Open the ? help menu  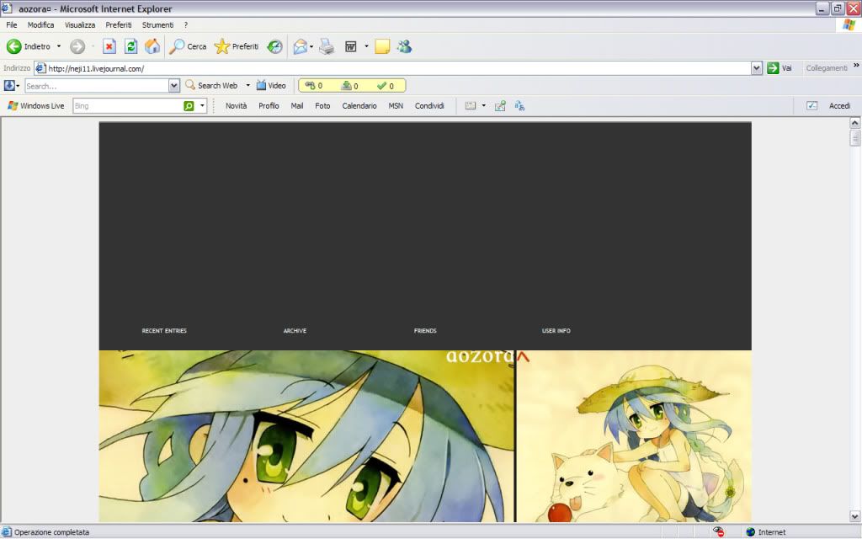coord(186,24)
